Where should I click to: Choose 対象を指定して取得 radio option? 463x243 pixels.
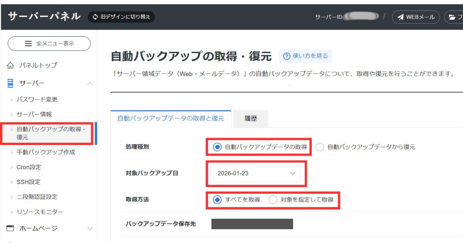(273, 200)
